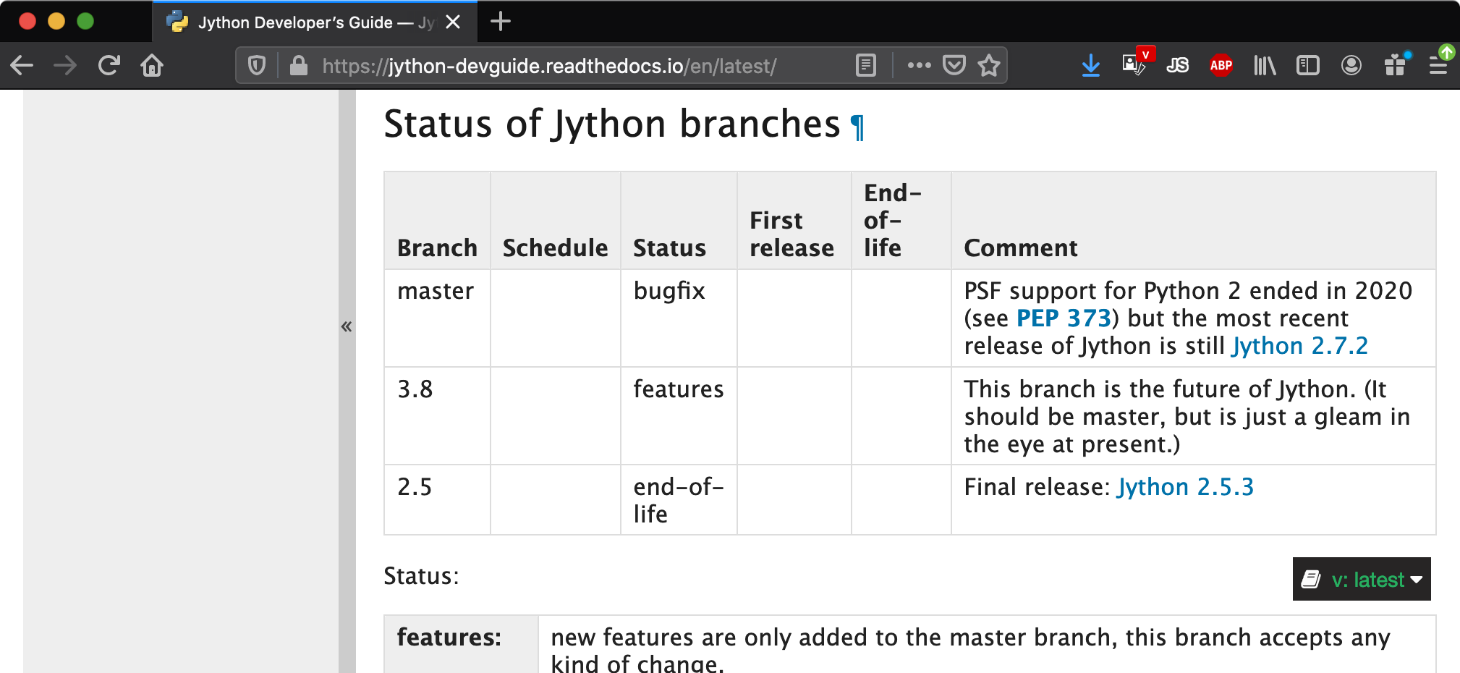Open the page actions ellipsis menu

tap(919, 66)
